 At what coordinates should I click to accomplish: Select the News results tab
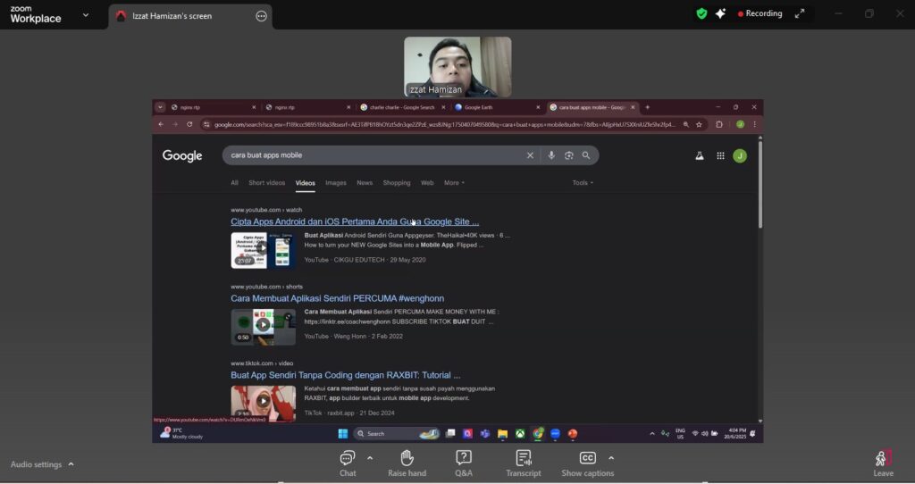(x=365, y=182)
